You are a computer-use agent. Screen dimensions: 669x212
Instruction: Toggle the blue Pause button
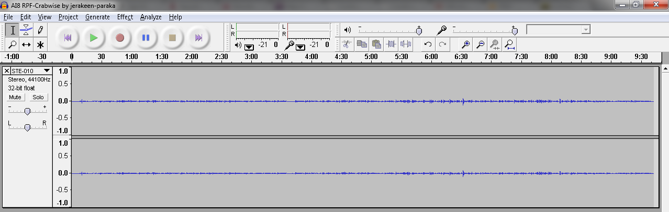(x=146, y=38)
